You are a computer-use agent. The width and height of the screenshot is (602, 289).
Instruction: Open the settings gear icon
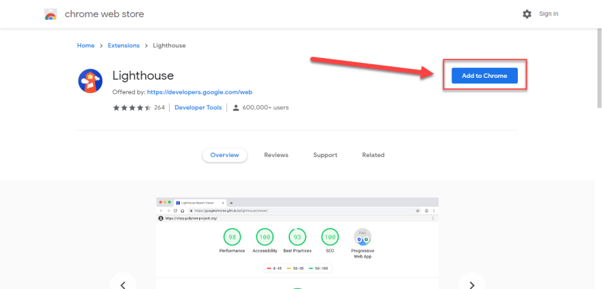click(527, 14)
